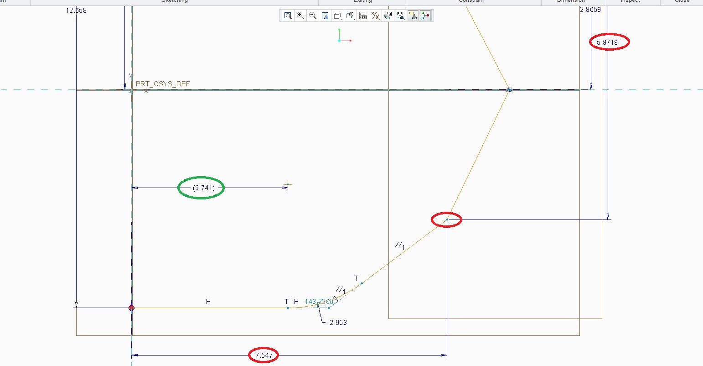This screenshot has width=703, height=366.
Task: Select the 5.9719 vertical dimension value
Action: point(607,42)
